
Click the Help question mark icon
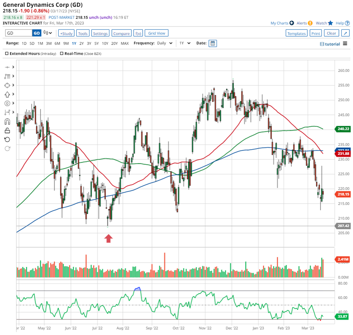[x=347, y=23]
